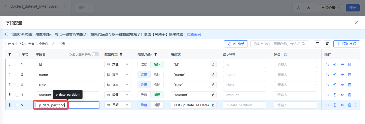Screen dimensions: 365x124
Task: Click the move order icon for the class row
Action: click(x=328, y=85)
